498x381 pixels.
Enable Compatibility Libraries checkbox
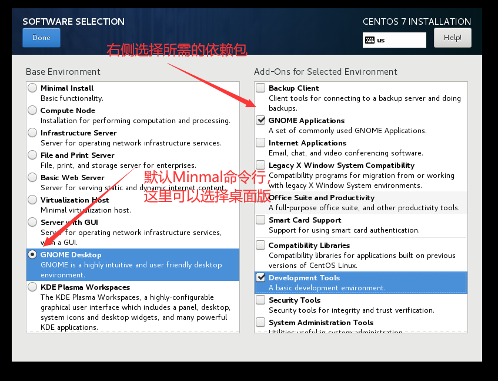260,245
